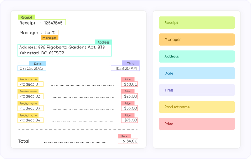
Task: Click the Price tag above $30.00
Action: point(128,79)
